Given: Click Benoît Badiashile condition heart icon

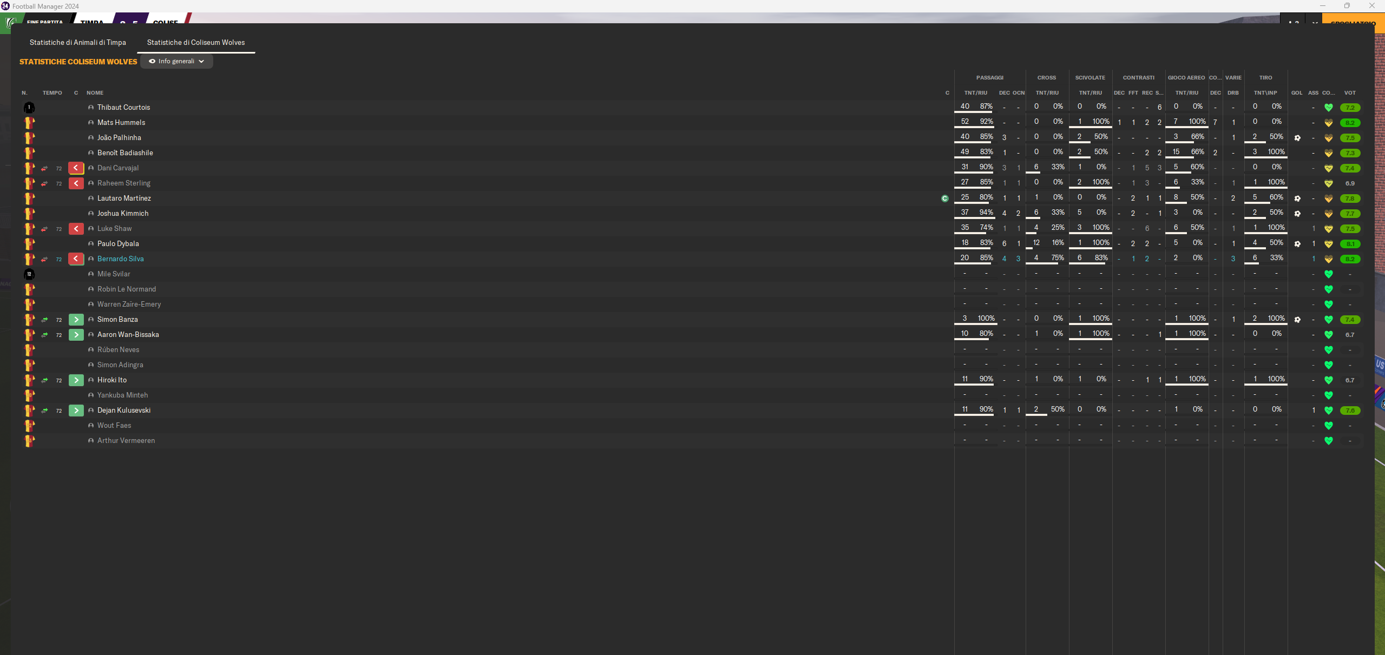Looking at the screenshot, I should 1329,153.
